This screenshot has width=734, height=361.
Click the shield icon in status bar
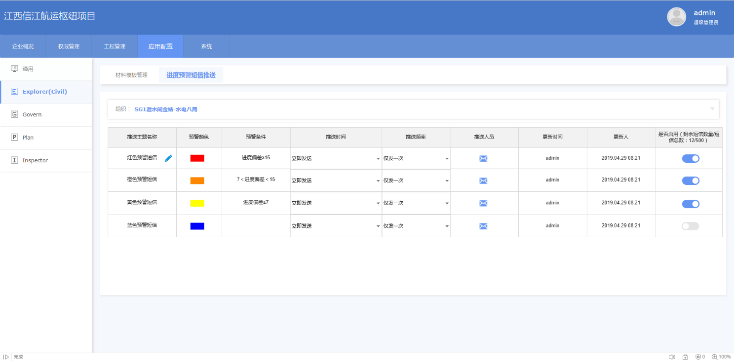coord(698,357)
